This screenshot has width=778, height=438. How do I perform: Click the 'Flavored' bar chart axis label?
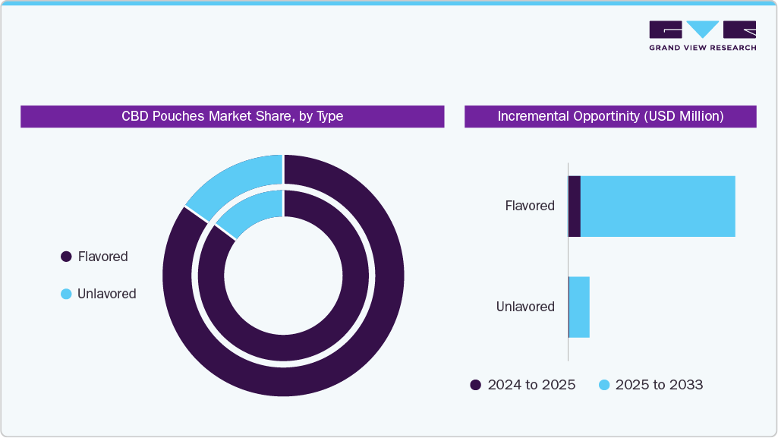pos(530,206)
